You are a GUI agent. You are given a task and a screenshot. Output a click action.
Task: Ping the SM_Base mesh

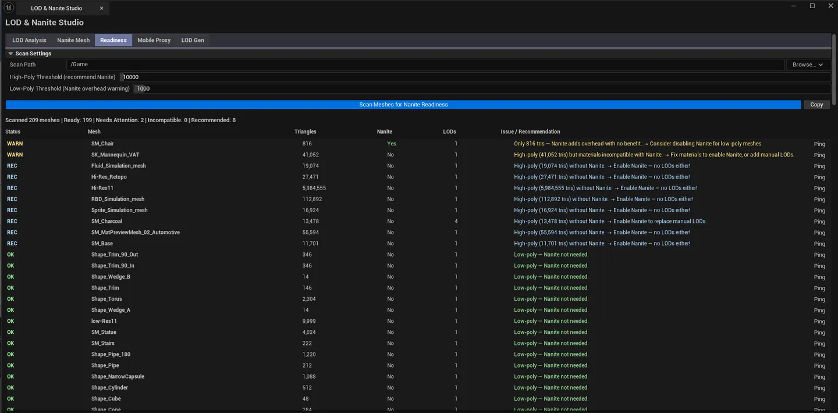(x=819, y=243)
